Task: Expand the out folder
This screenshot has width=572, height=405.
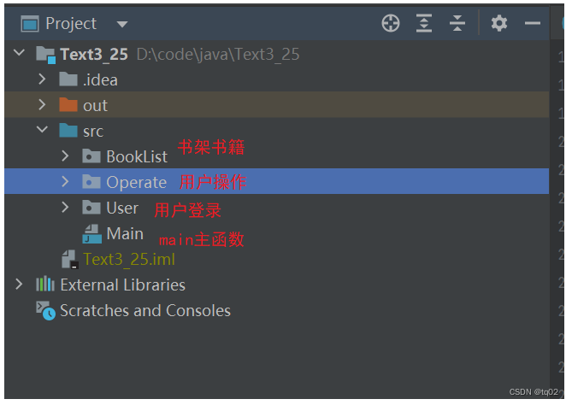Action: [43, 105]
